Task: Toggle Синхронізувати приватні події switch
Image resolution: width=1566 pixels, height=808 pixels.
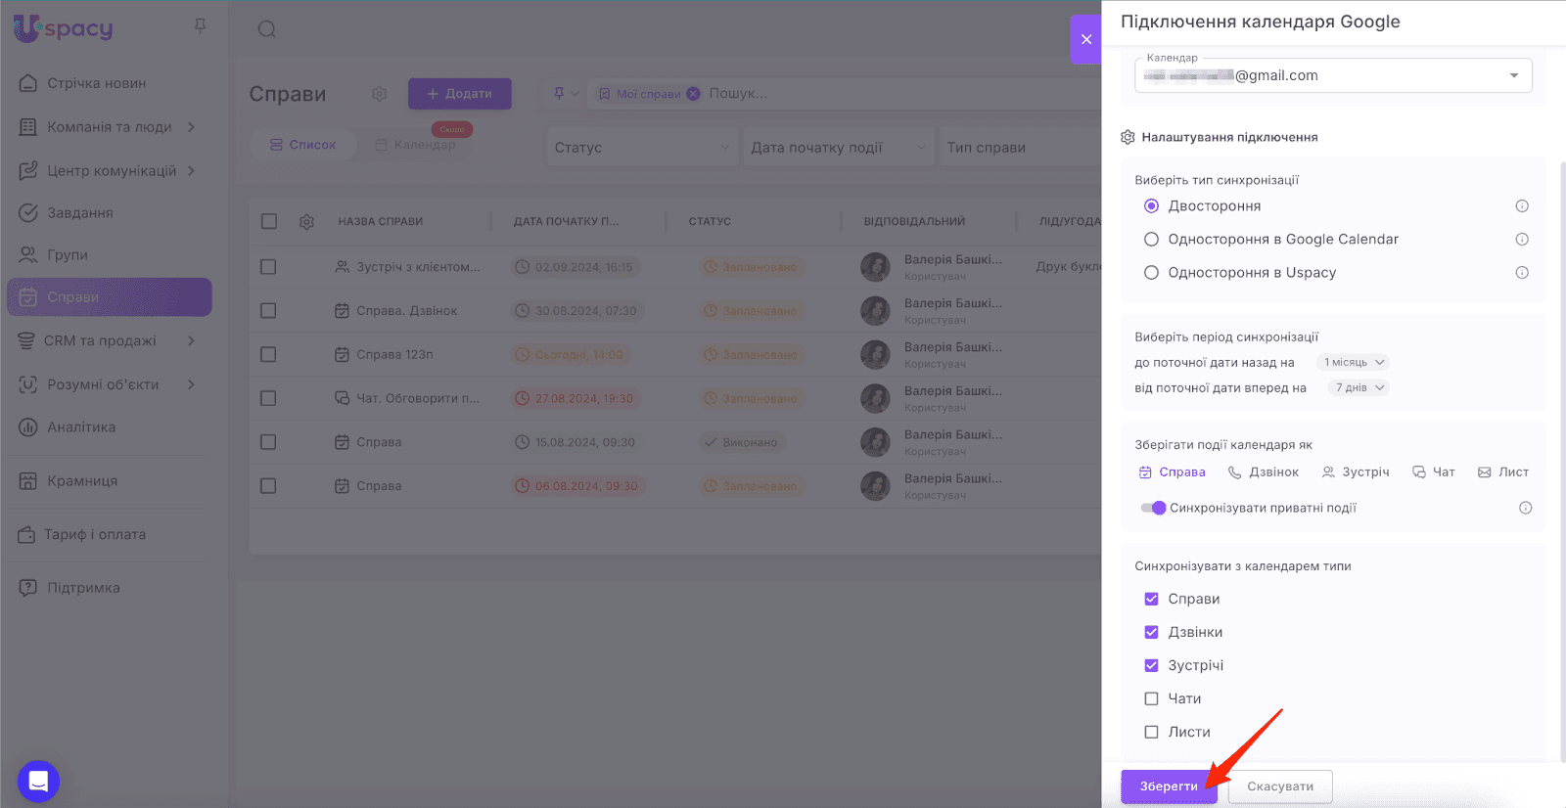Action: (1153, 508)
